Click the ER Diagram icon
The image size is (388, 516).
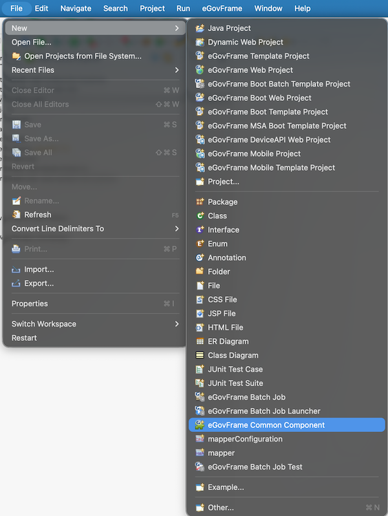(200, 341)
